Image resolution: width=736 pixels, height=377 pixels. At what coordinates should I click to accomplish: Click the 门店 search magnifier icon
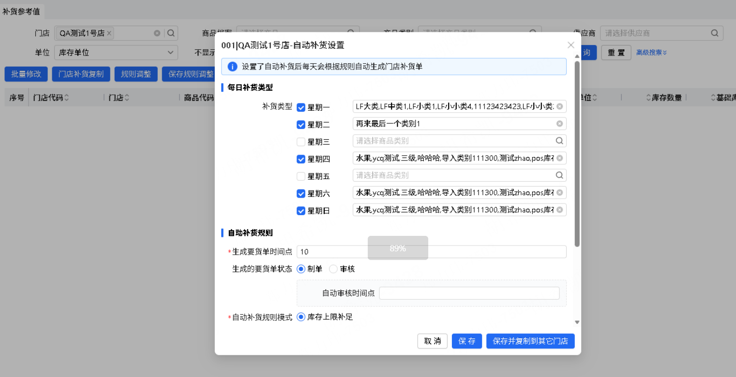coord(171,33)
